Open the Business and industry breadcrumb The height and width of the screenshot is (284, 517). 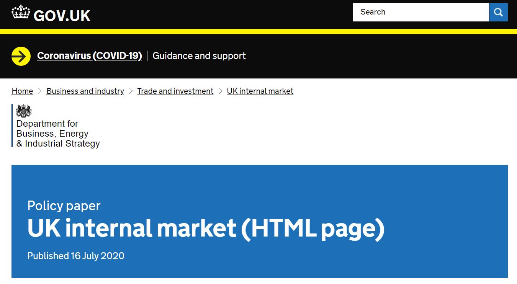(85, 91)
